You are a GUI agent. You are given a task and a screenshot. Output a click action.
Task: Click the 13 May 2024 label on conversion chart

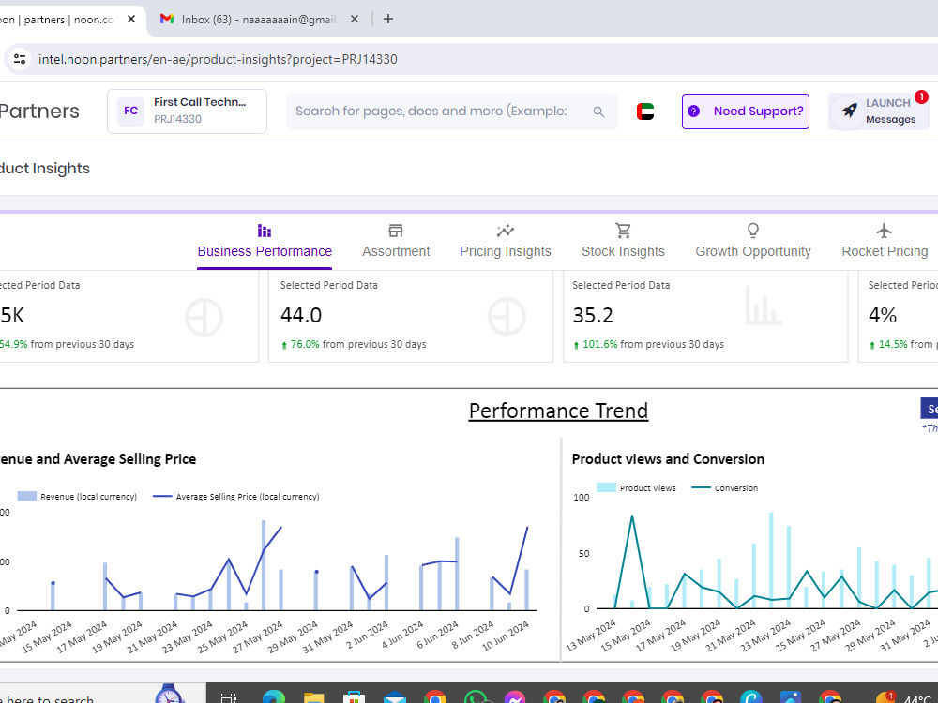click(591, 636)
